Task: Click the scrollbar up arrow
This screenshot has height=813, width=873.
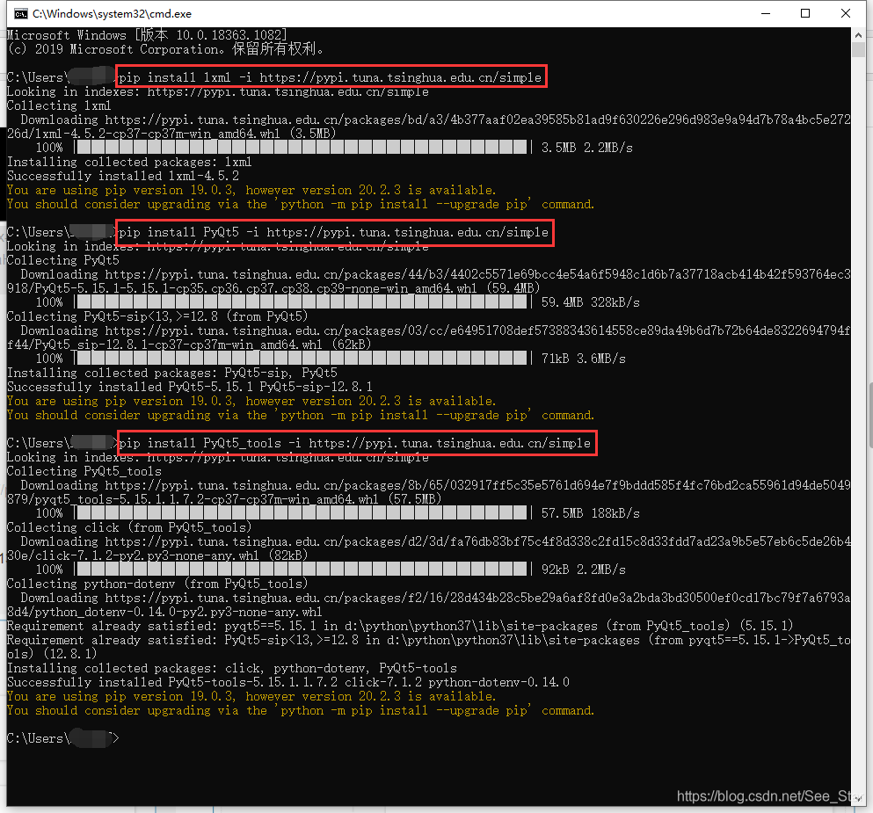Action: point(857,34)
